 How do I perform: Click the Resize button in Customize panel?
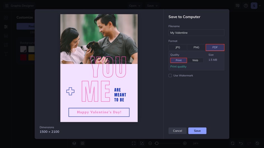26,26
